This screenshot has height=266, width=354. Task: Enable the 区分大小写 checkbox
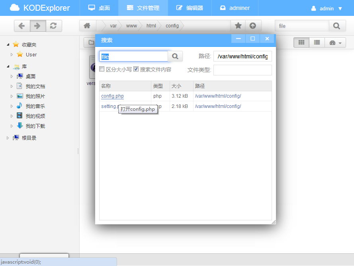(x=102, y=68)
